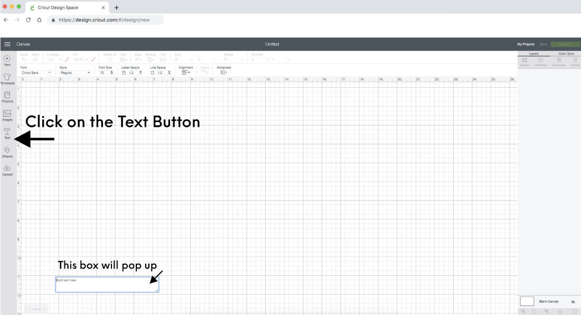Open the Alignment dropdown
This screenshot has height=315, width=581.
tap(185, 72)
